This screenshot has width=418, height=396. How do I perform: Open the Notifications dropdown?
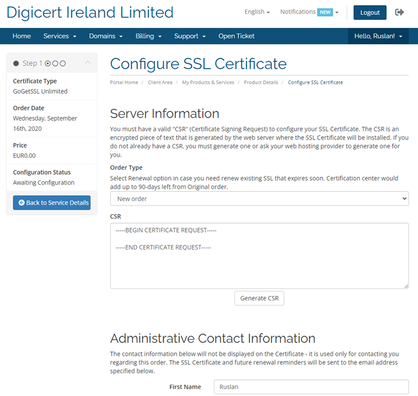coord(309,12)
